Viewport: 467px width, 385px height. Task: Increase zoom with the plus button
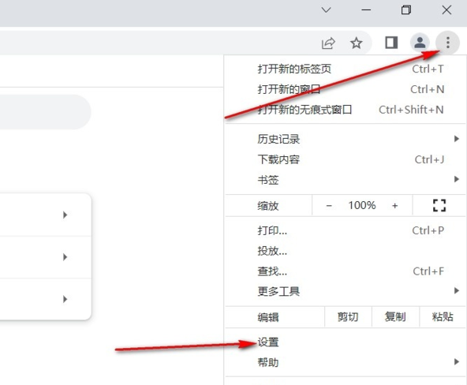(395, 205)
